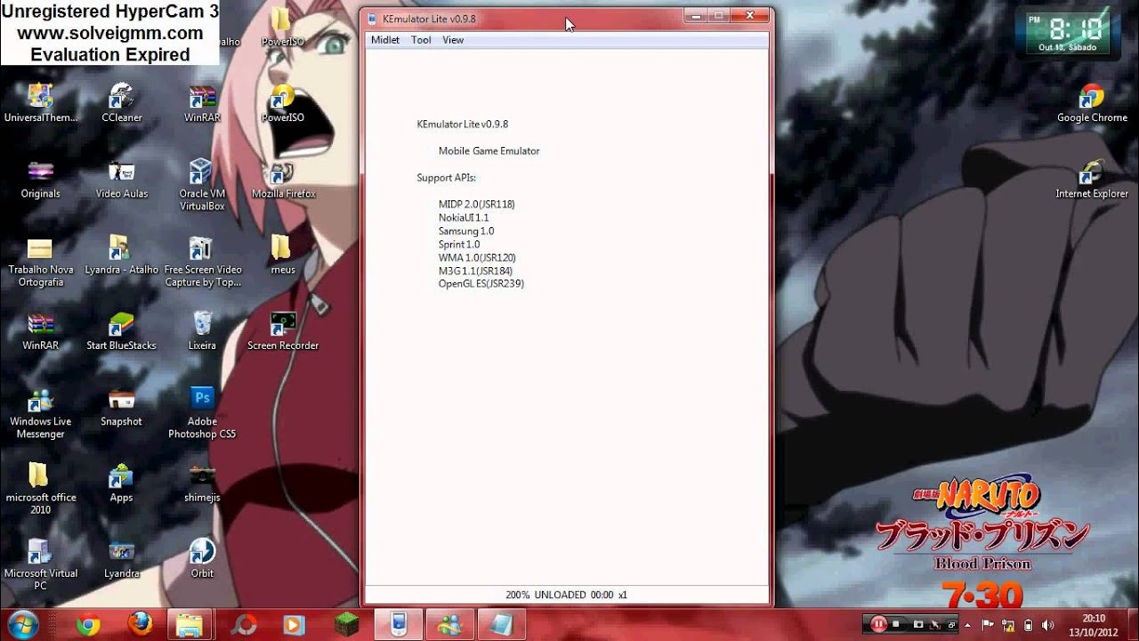Screen dimensions: 1139x641
Task: Open the Tool menu in KEmulator
Action: point(421,40)
